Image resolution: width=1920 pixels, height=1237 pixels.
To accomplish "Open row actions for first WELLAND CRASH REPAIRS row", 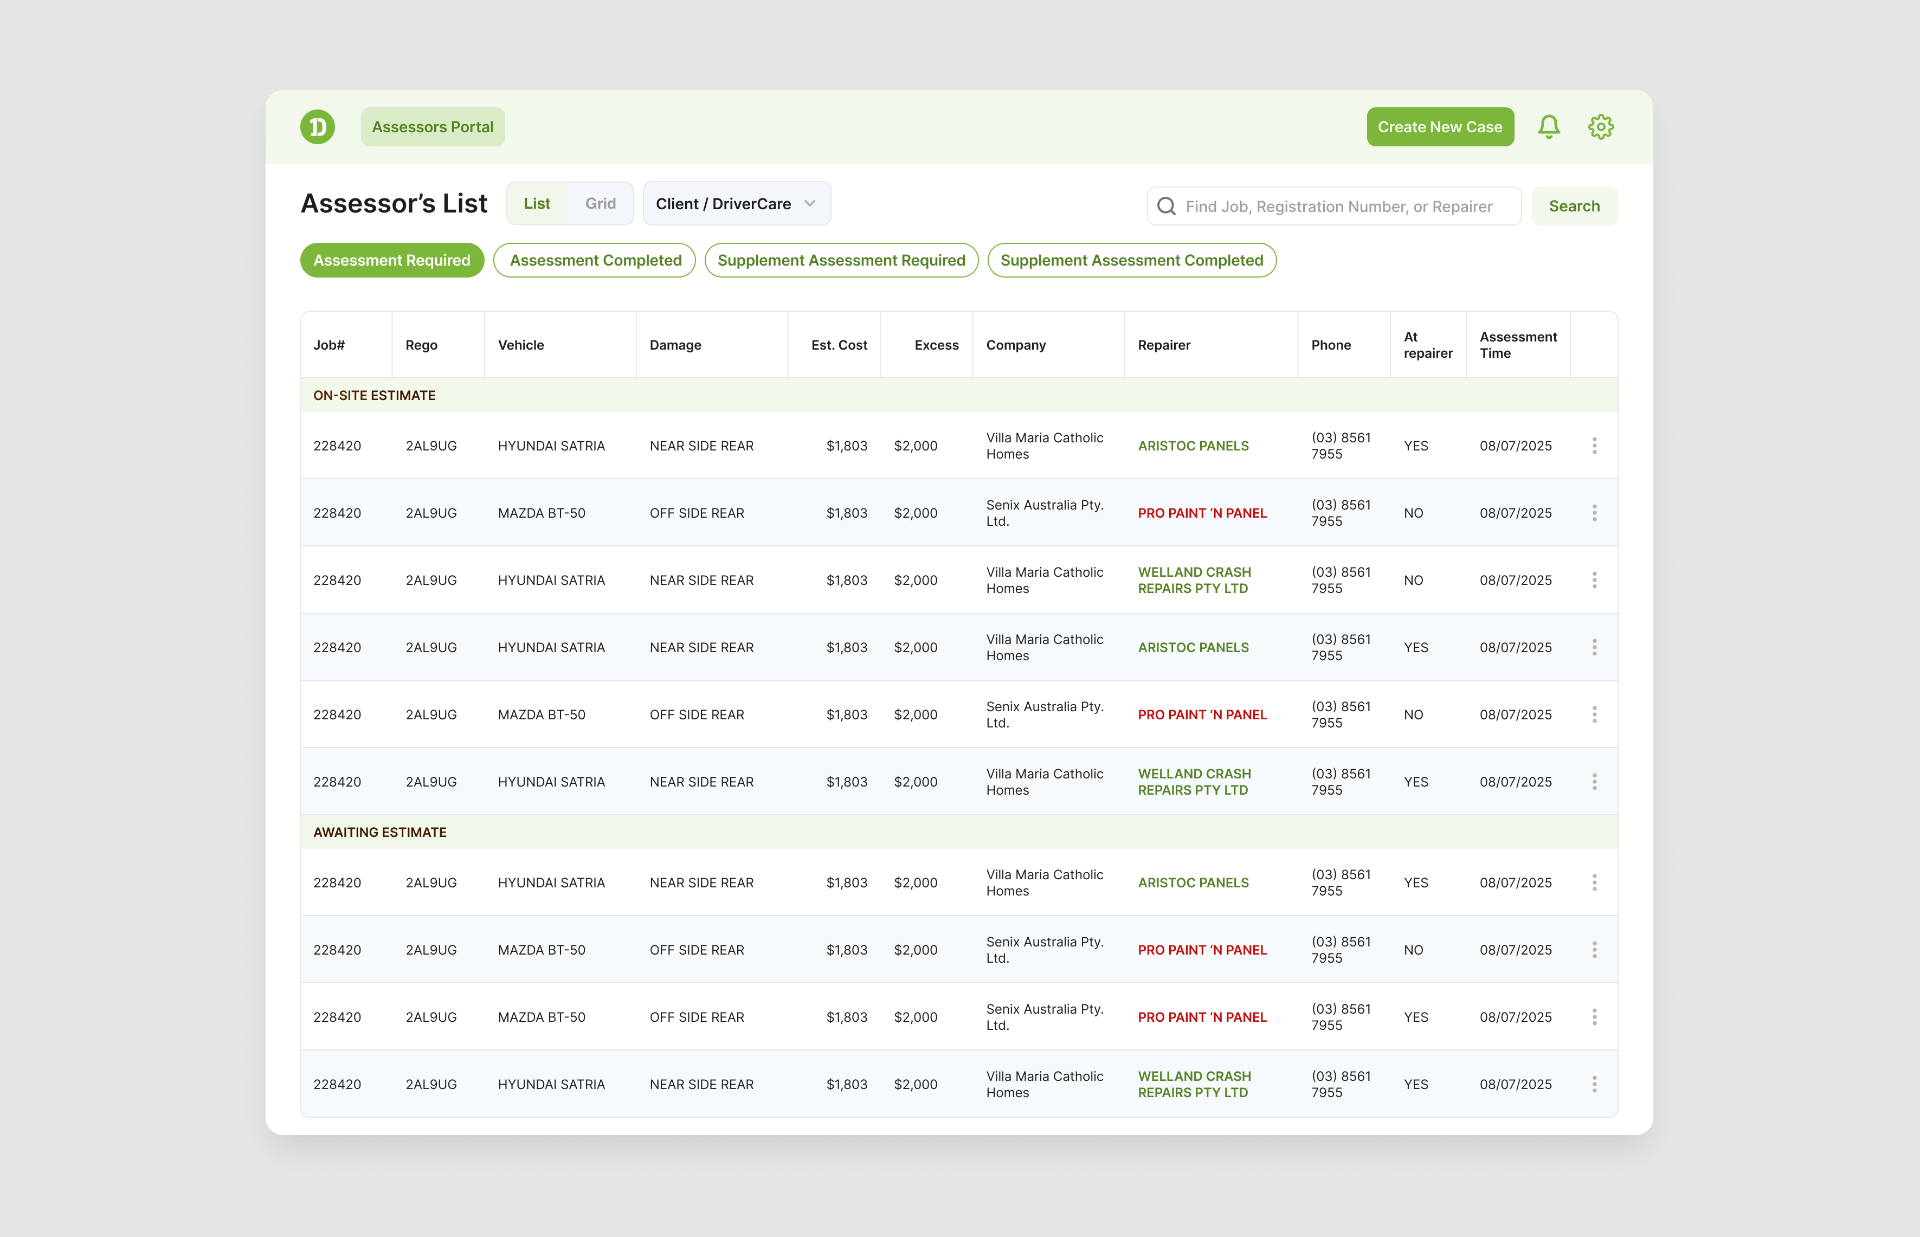I will [x=1594, y=580].
